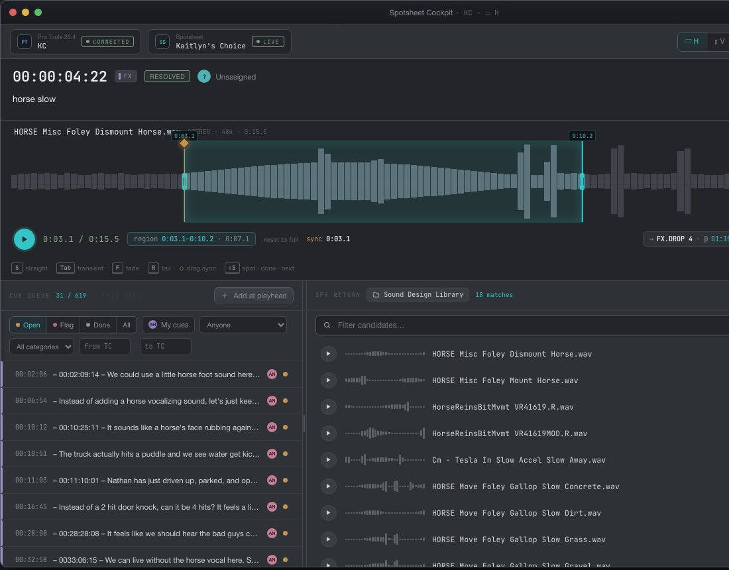Click the Add at playhead button
729x570 pixels.
(254, 296)
